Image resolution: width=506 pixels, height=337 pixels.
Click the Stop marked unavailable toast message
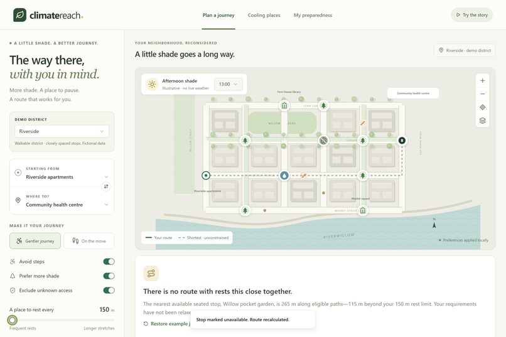click(252, 319)
